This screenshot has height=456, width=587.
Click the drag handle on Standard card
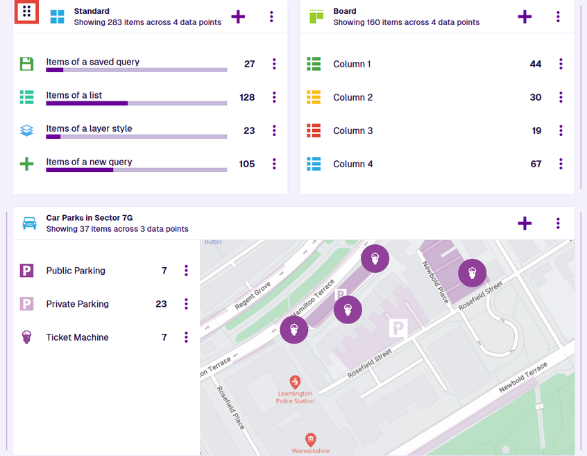[26, 12]
